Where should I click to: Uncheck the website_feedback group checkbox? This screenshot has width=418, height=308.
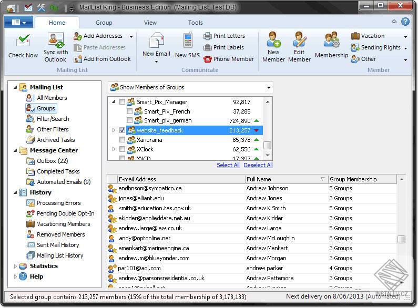(122, 130)
